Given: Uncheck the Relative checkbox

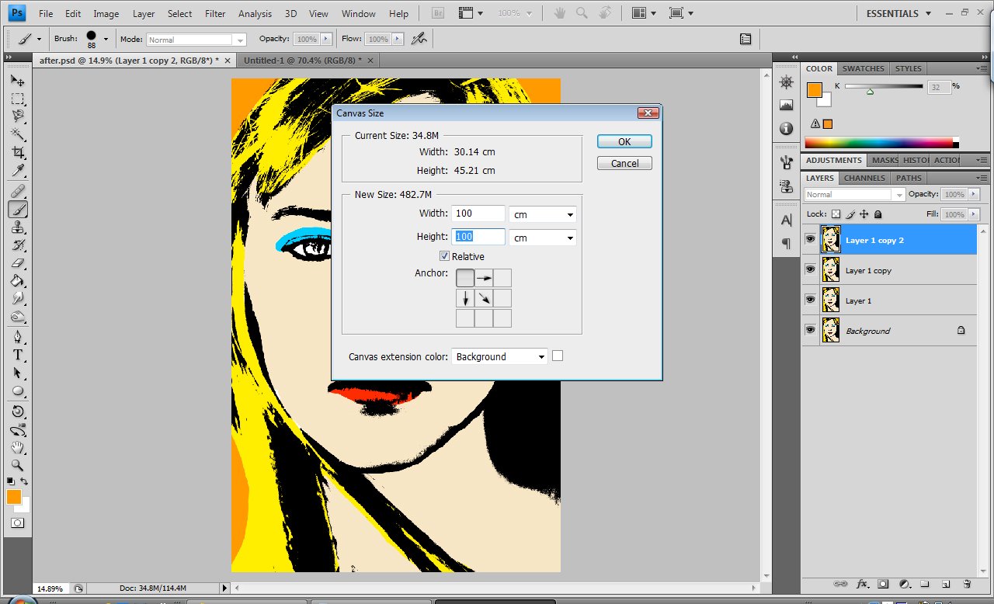Looking at the screenshot, I should click(444, 256).
